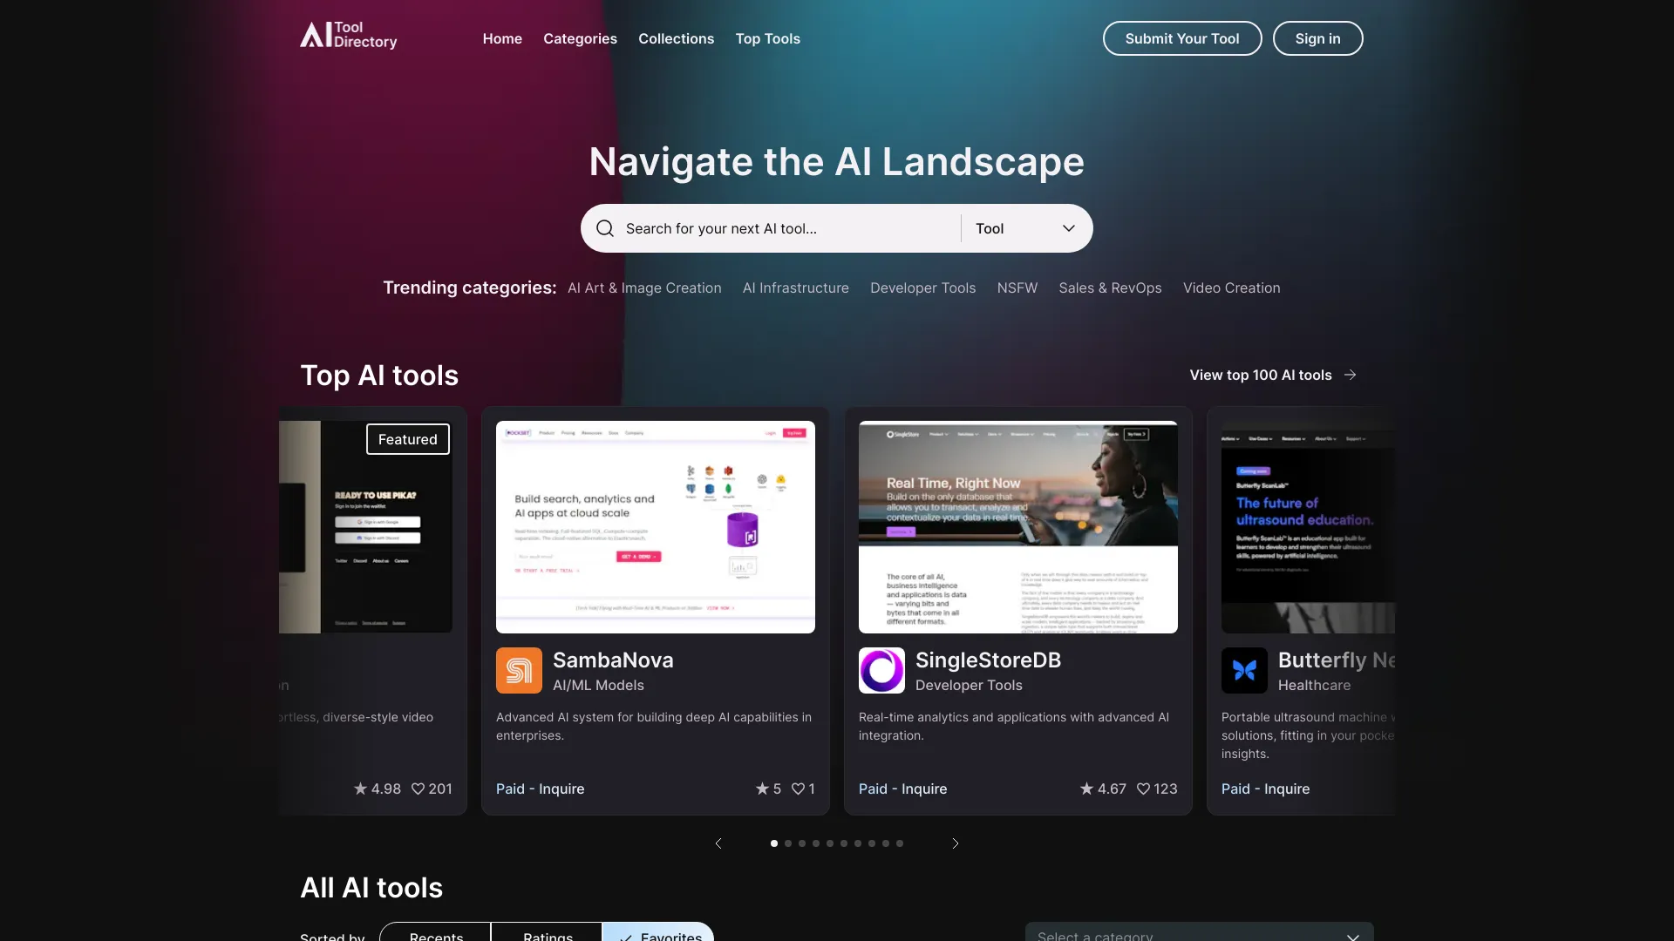
Task: Open the Categories menu item
Action: pyautogui.click(x=580, y=38)
